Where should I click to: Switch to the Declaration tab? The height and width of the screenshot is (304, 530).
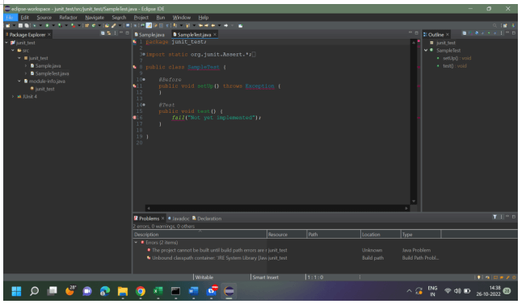pos(207,219)
